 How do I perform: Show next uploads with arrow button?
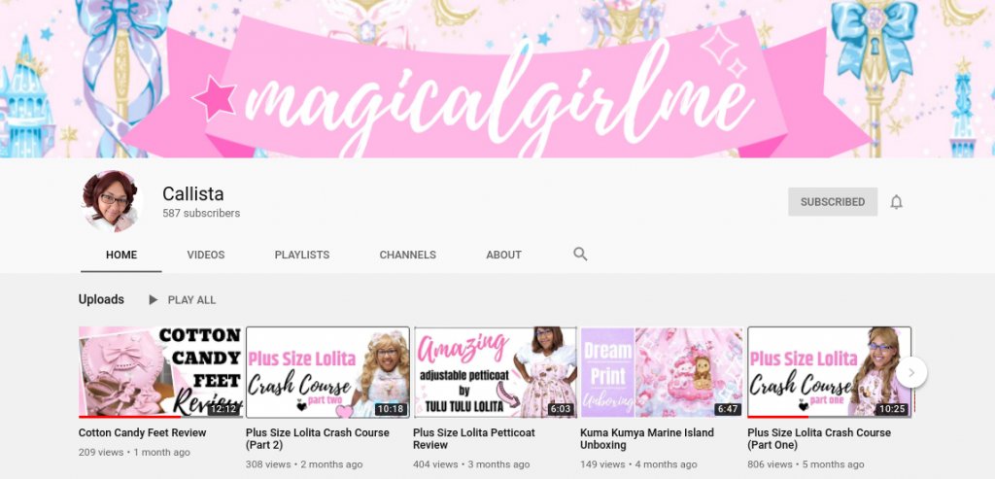tap(911, 373)
